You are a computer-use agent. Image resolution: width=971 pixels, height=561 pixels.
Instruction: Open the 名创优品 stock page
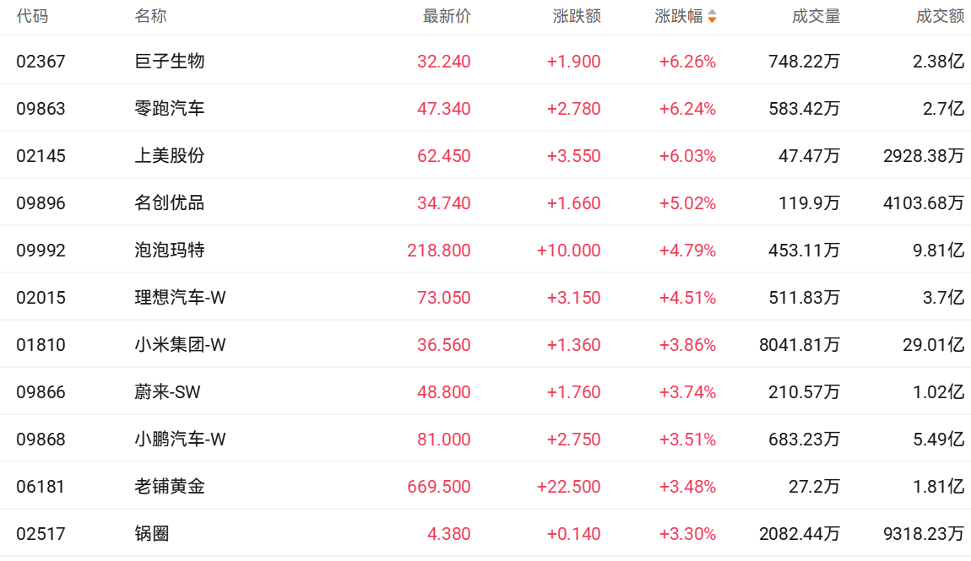pos(170,203)
